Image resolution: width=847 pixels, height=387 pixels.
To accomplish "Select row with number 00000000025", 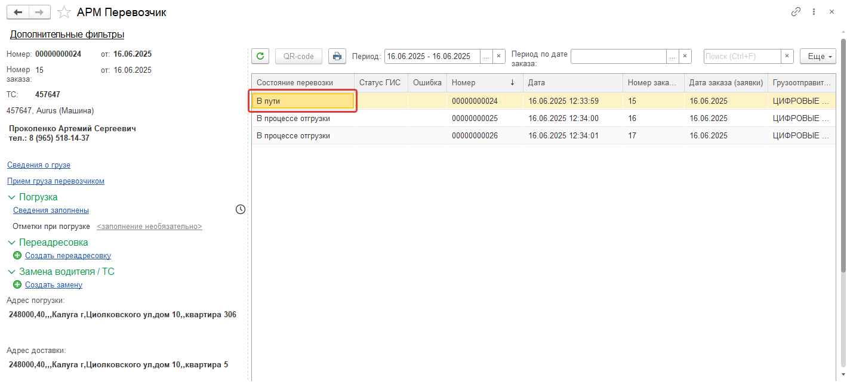I will (x=543, y=118).
